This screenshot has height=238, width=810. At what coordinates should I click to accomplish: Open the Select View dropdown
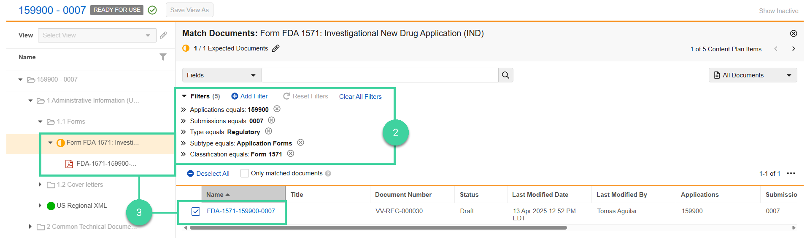[97, 35]
